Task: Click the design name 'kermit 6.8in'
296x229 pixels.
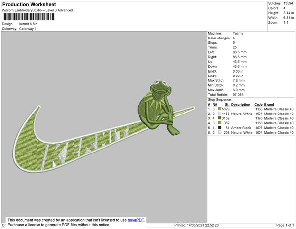Action: [x=28, y=24]
